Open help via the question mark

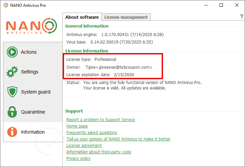click(x=242, y=16)
